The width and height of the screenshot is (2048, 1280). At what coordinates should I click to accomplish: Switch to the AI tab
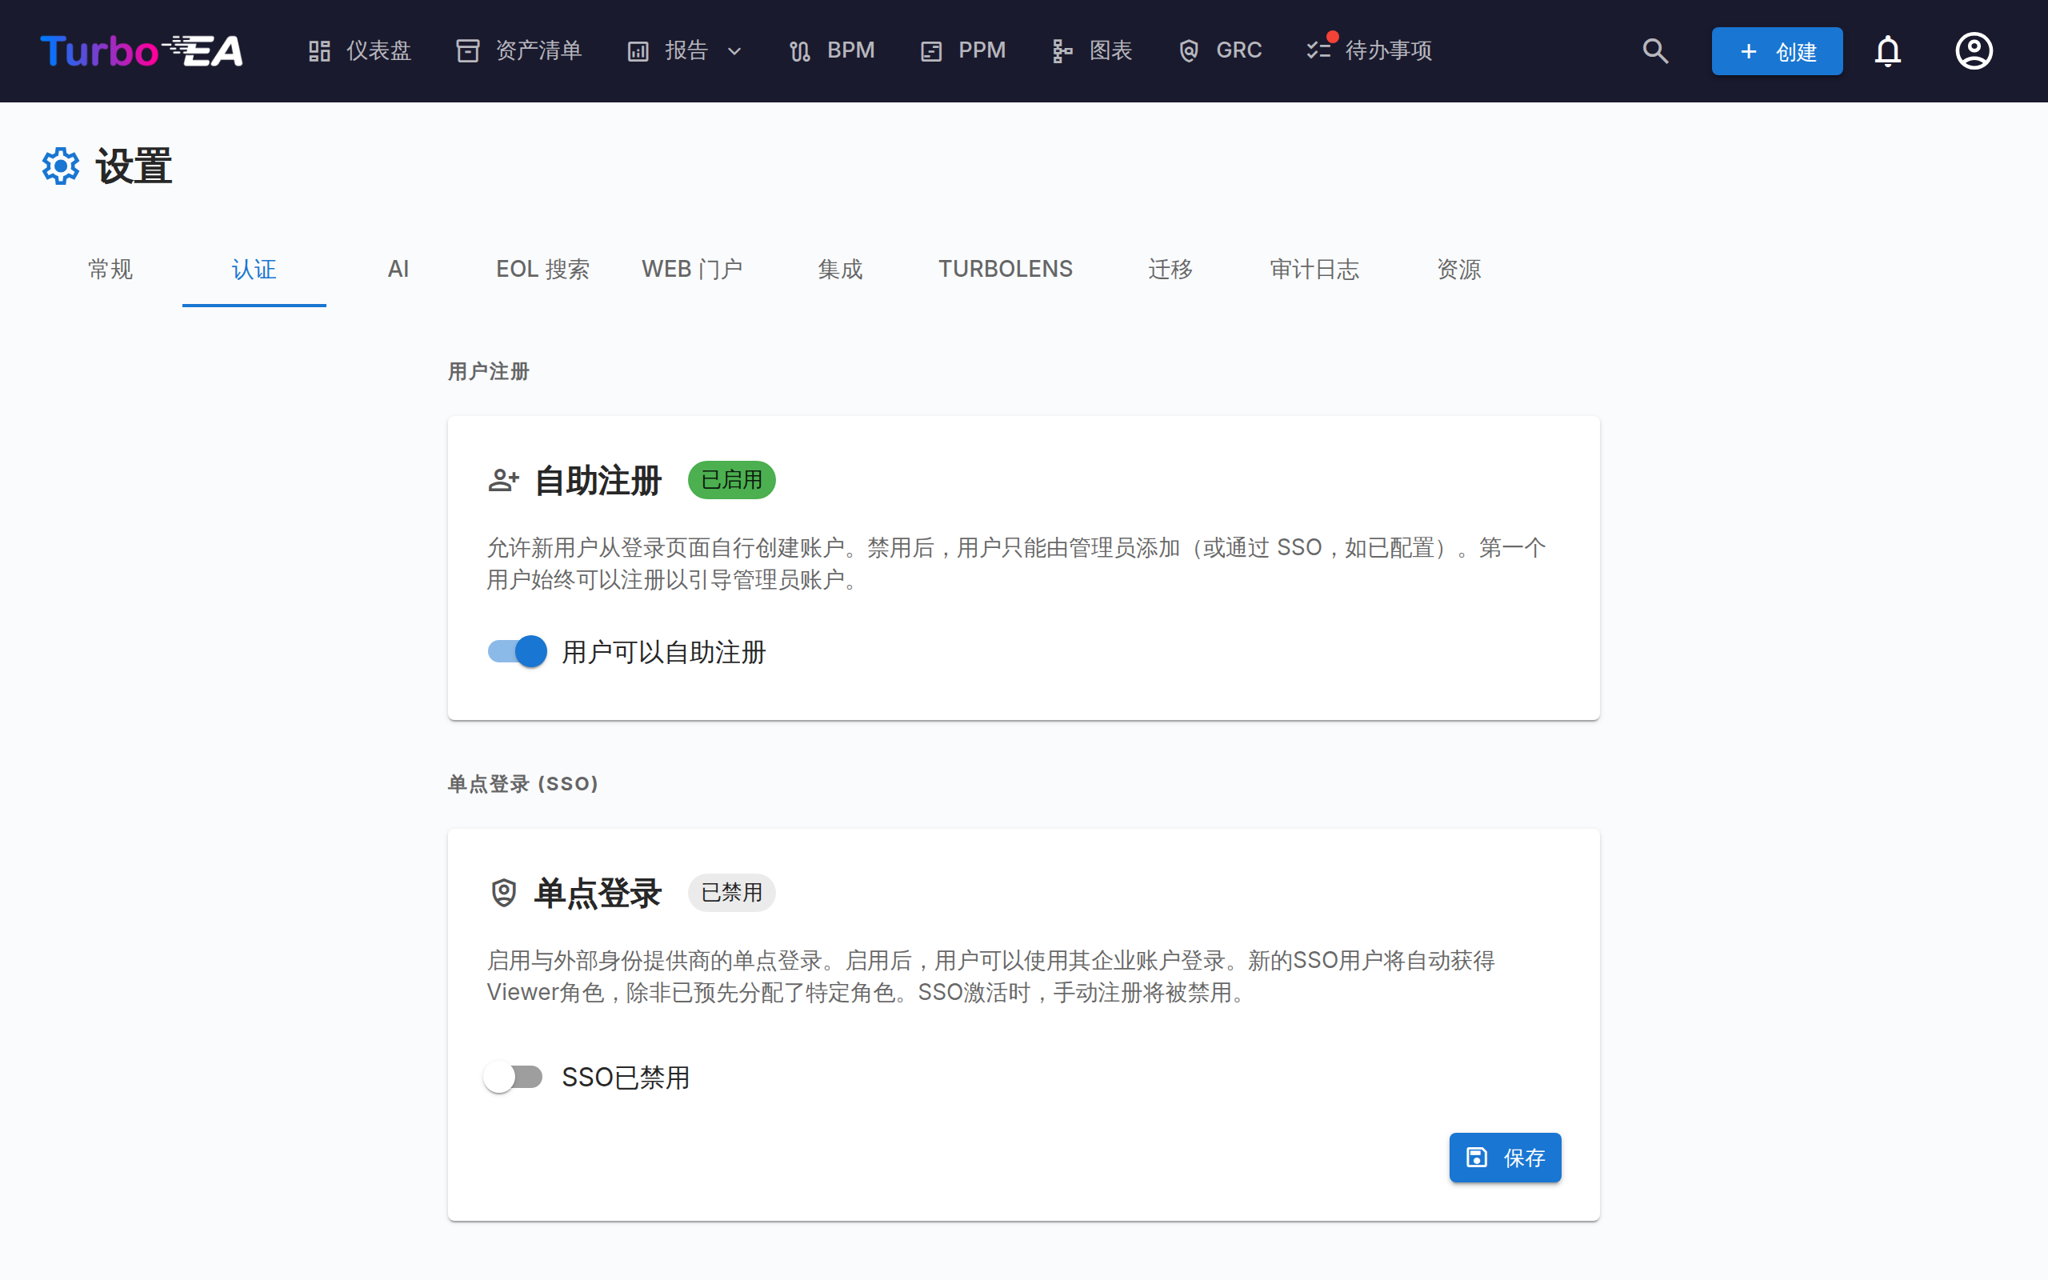(398, 270)
